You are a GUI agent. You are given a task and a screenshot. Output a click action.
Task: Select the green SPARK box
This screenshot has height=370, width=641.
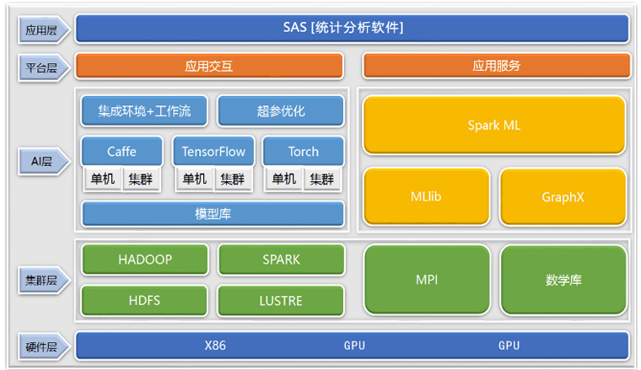click(x=281, y=260)
